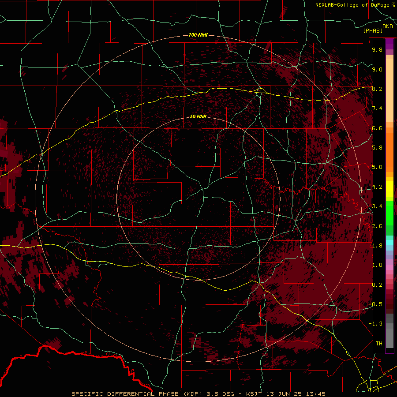The width and height of the screenshot is (397, 397).
Task: Click the 7.4 scale value
Action: (377, 109)
